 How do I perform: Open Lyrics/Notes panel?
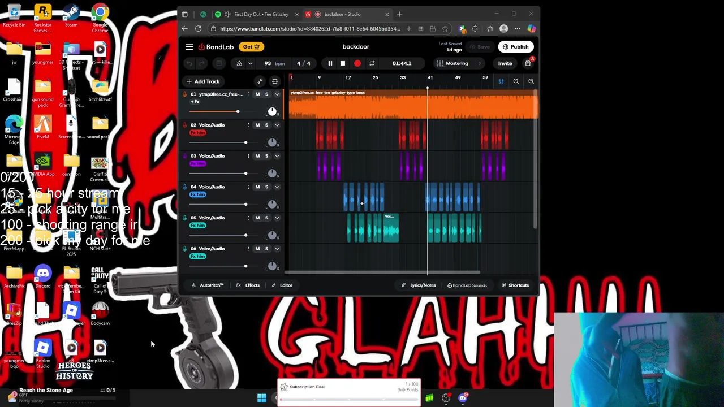(x=419, y=285)
